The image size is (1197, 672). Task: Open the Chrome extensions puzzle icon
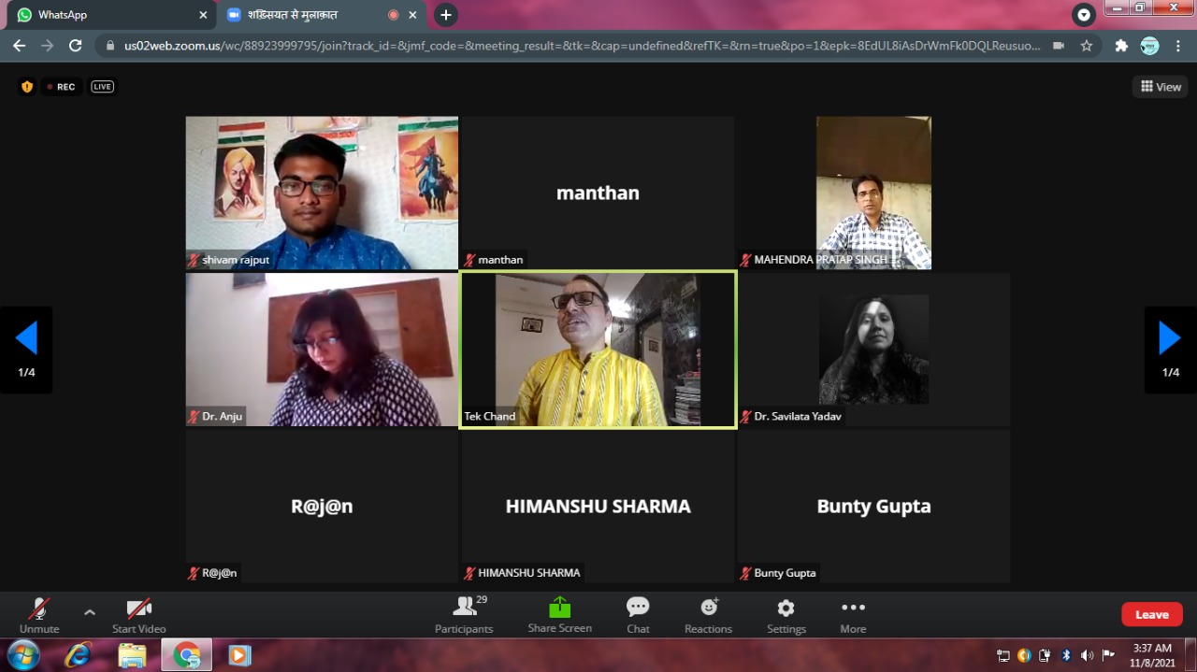point(1121,46)
